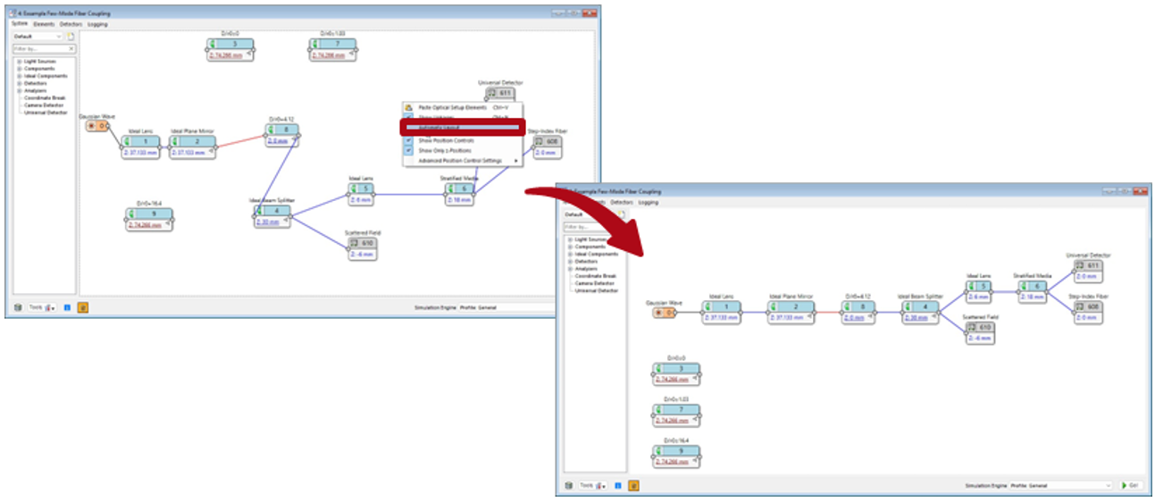Click database icon at back window's bottom-left
This screenshot has width=1155, height=502.
pos(18,307)
